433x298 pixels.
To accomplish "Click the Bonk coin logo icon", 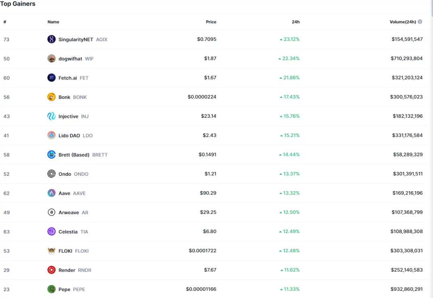I will [51, 97].
